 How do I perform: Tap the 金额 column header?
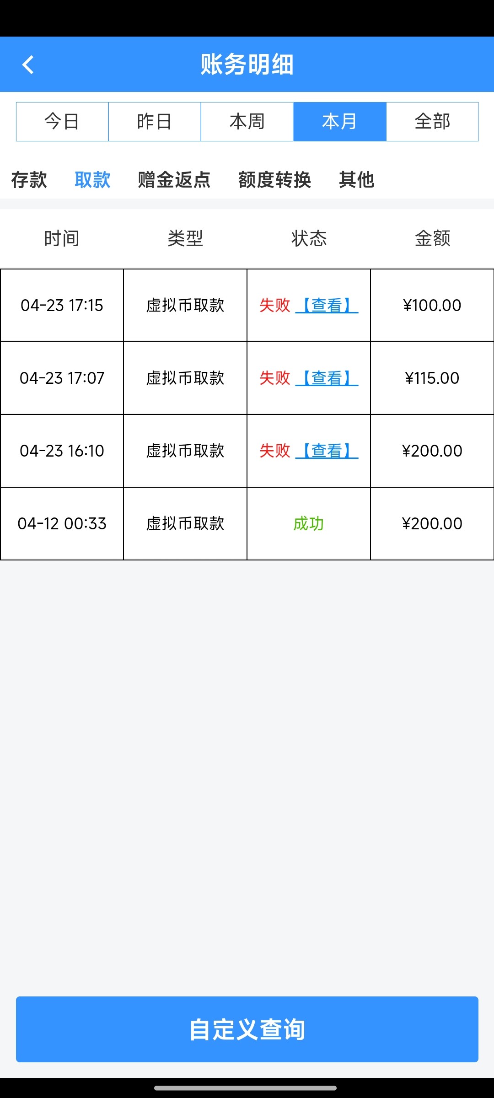point(432,238)
